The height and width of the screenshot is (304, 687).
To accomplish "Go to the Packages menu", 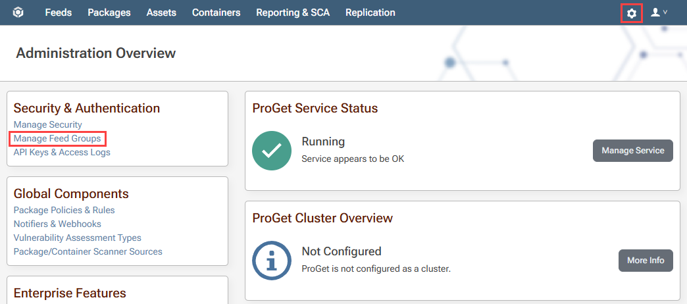I will click(x=109, y=13).
